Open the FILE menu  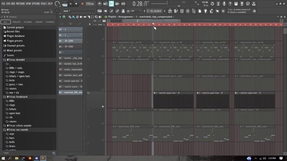pos(3,4)
